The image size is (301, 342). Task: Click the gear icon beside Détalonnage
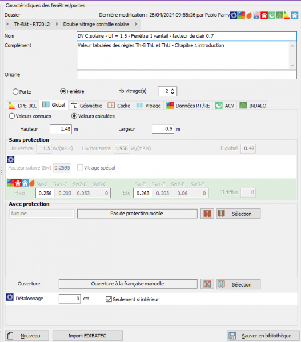10,297
